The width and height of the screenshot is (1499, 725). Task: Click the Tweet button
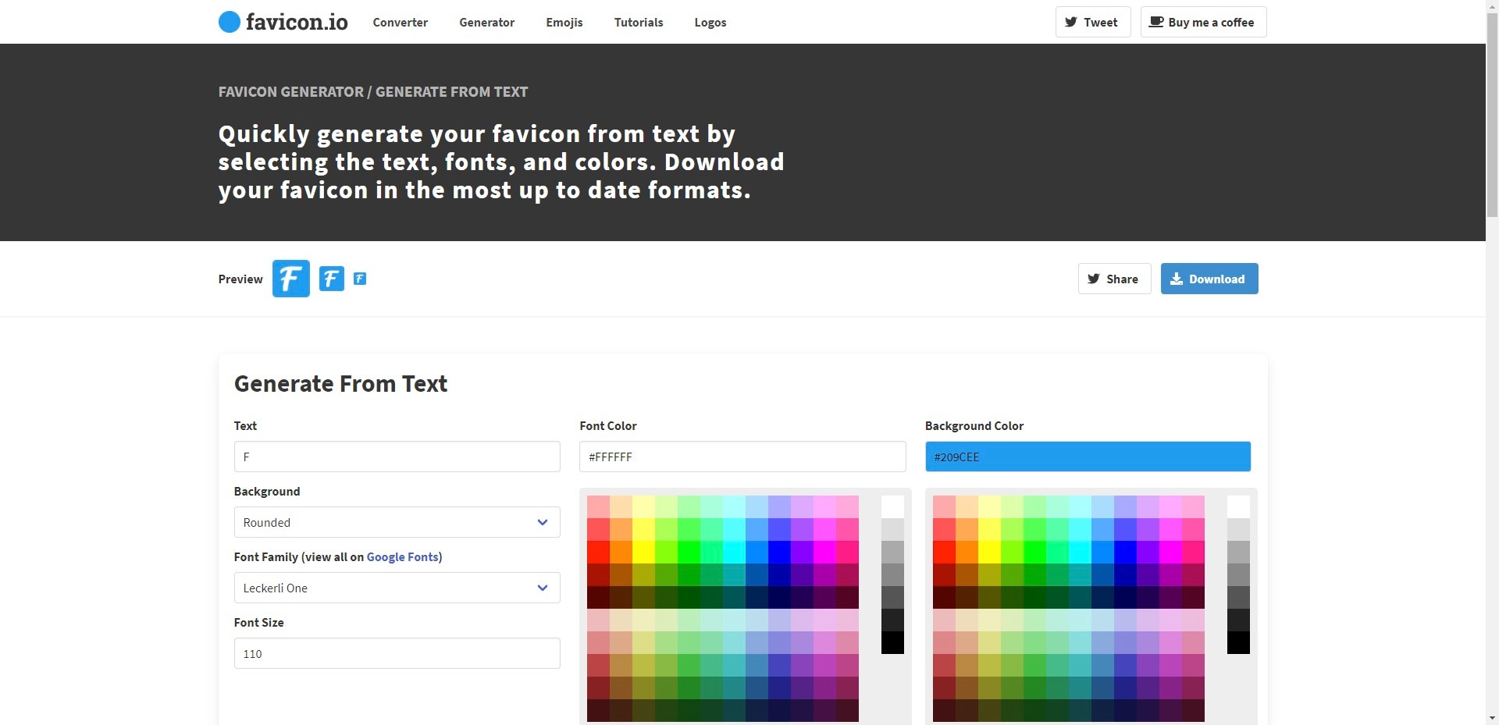point(1093,22)
